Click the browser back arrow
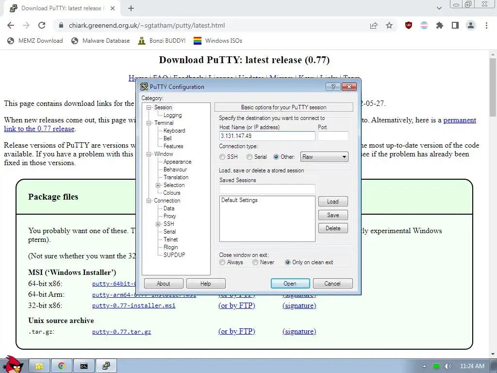The height and width of the screenshot is (373, 497). pyautogui.click(x=11, y=25)
